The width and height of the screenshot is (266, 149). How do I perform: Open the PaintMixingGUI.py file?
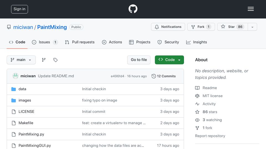(x=35, y=146)
